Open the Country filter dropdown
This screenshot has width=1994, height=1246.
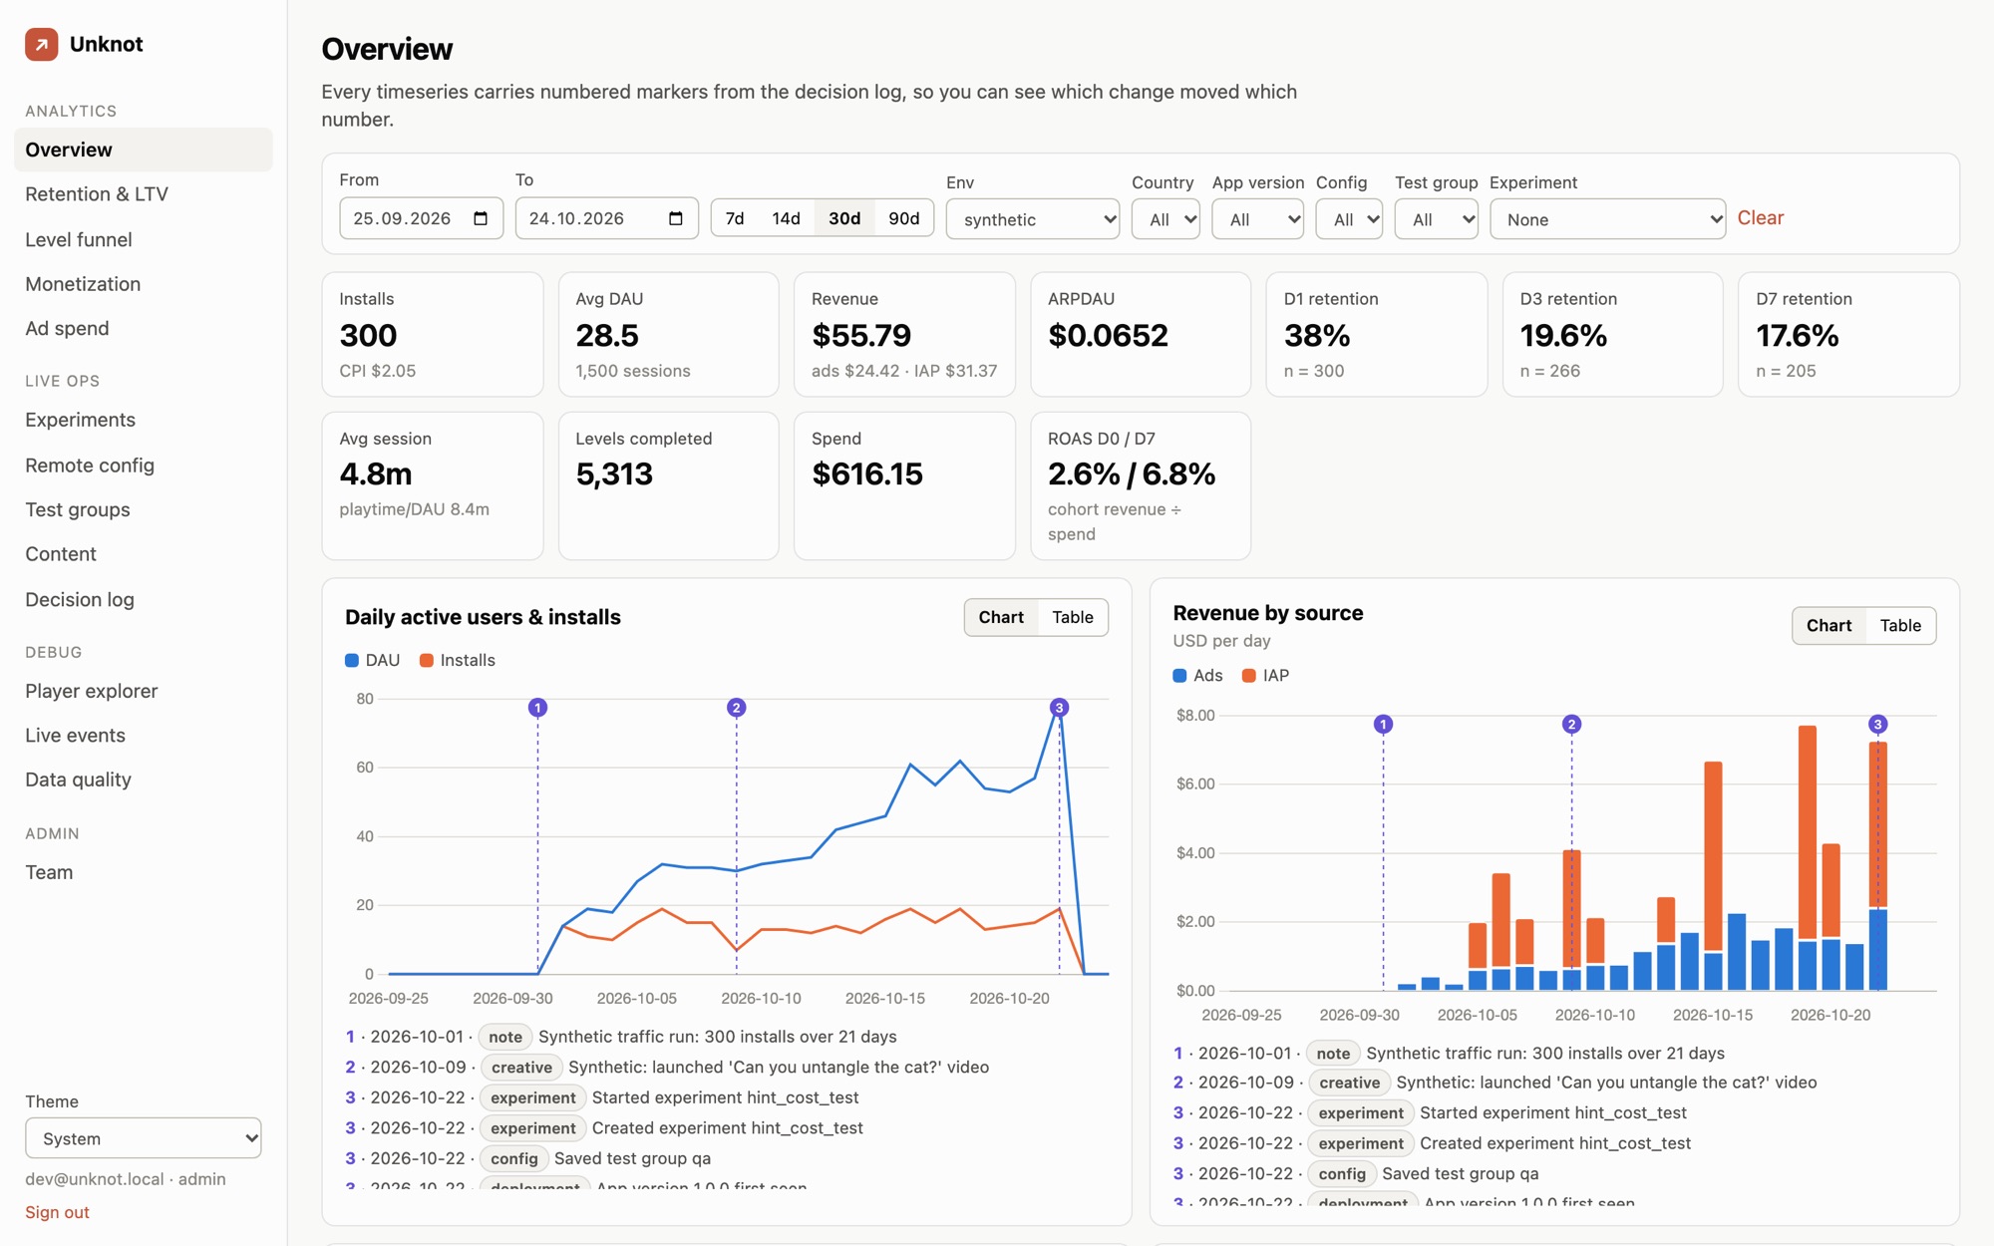(1164, 219)
